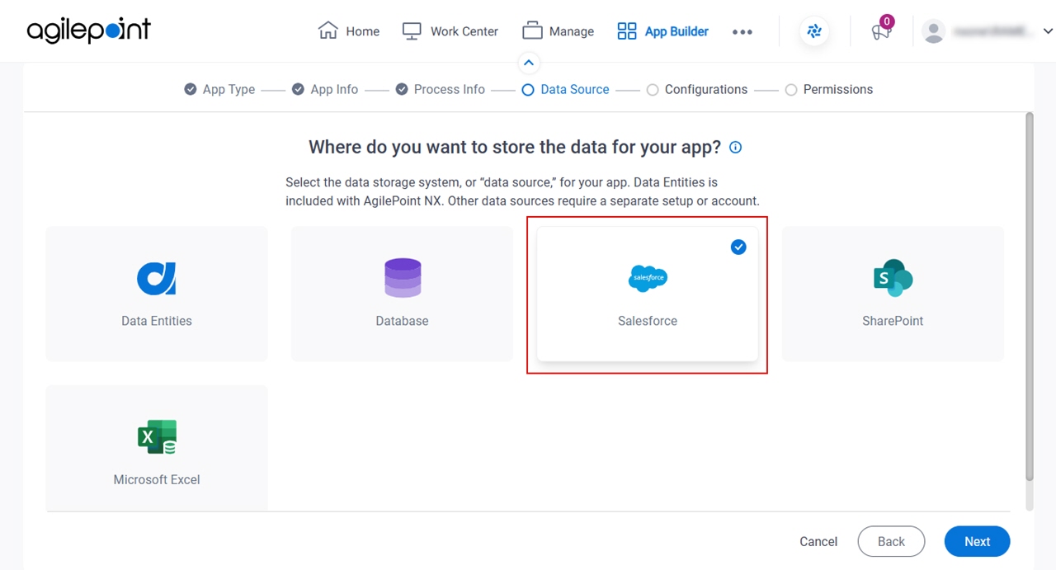Click the Configurations step circle
This screenshot has width=1056, height=570.
tap(653, 90)
